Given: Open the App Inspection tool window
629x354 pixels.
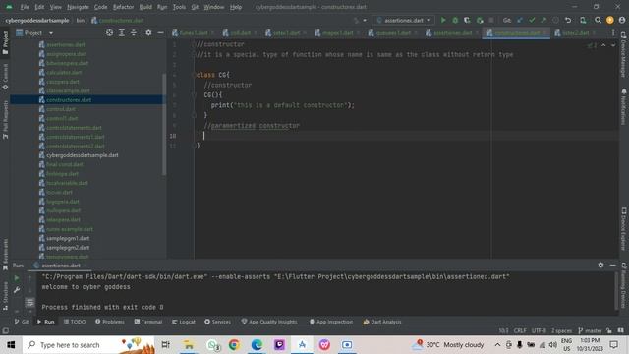Looking at the screenshot, I should [331, 322].
